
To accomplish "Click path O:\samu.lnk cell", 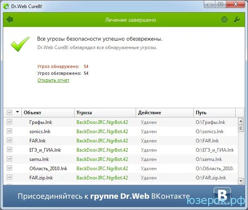I will point(209,159).
